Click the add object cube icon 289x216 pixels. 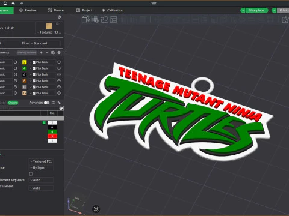(x=85, y=19)
